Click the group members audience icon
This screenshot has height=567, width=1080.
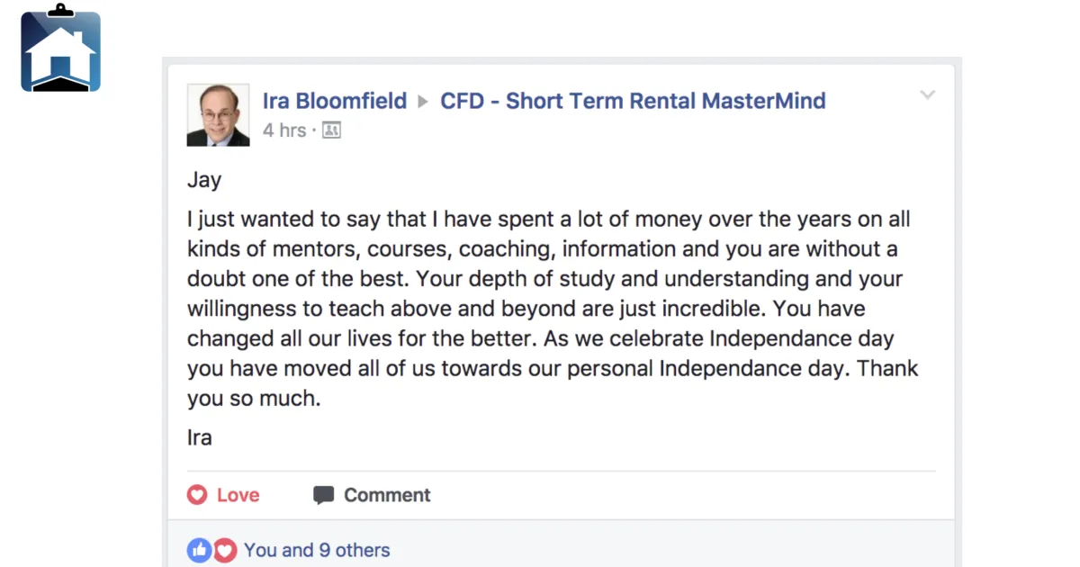(x=331, y=130)
